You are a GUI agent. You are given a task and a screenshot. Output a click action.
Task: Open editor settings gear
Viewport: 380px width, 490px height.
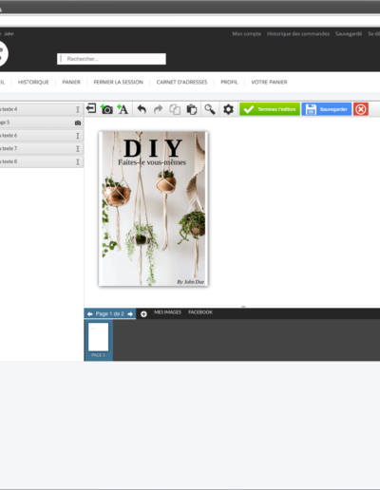[228, 109]
